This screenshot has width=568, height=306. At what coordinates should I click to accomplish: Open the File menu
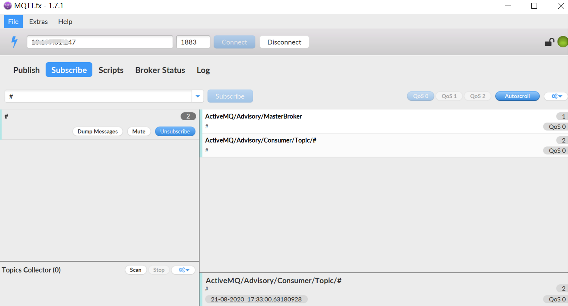pyautogui.click(x=13, y=22)
